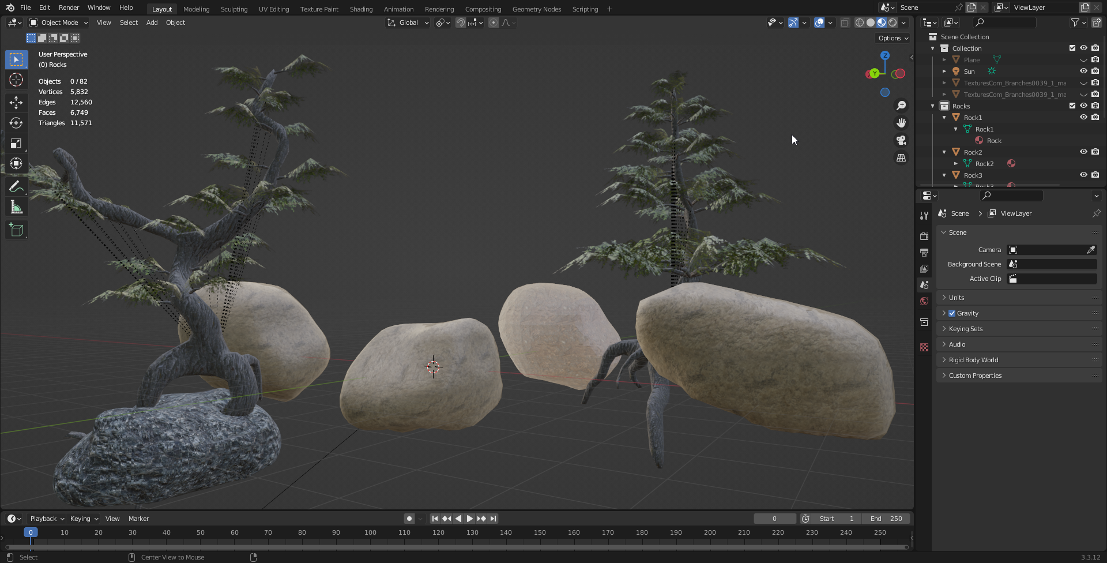Open the outliner filter dropdown
Viewport: 1107px width, 563px height.
click(1078, 22)
